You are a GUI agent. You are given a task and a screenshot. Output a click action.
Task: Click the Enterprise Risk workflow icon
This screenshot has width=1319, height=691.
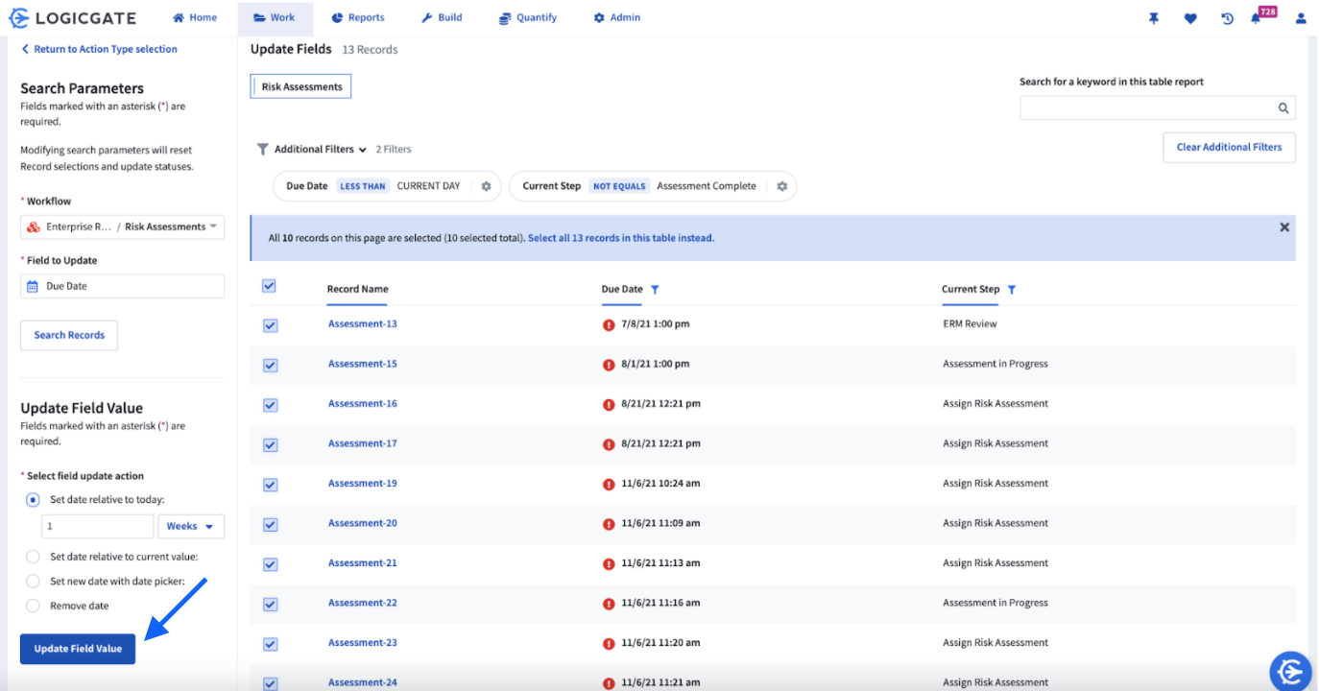point(34,227)
